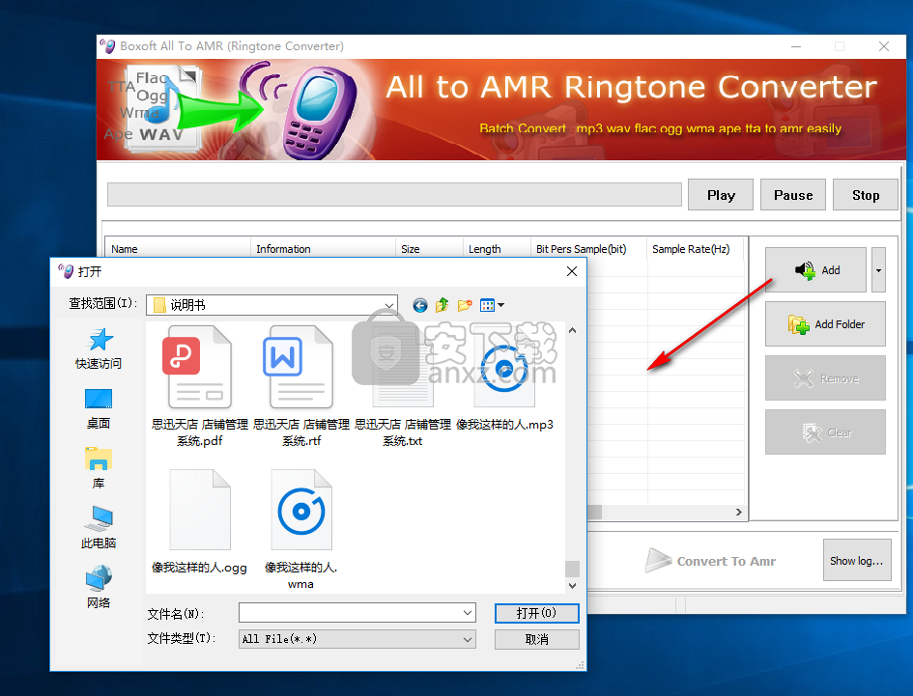
Task: Click the Length column header
Action: [x=497, y=249]
